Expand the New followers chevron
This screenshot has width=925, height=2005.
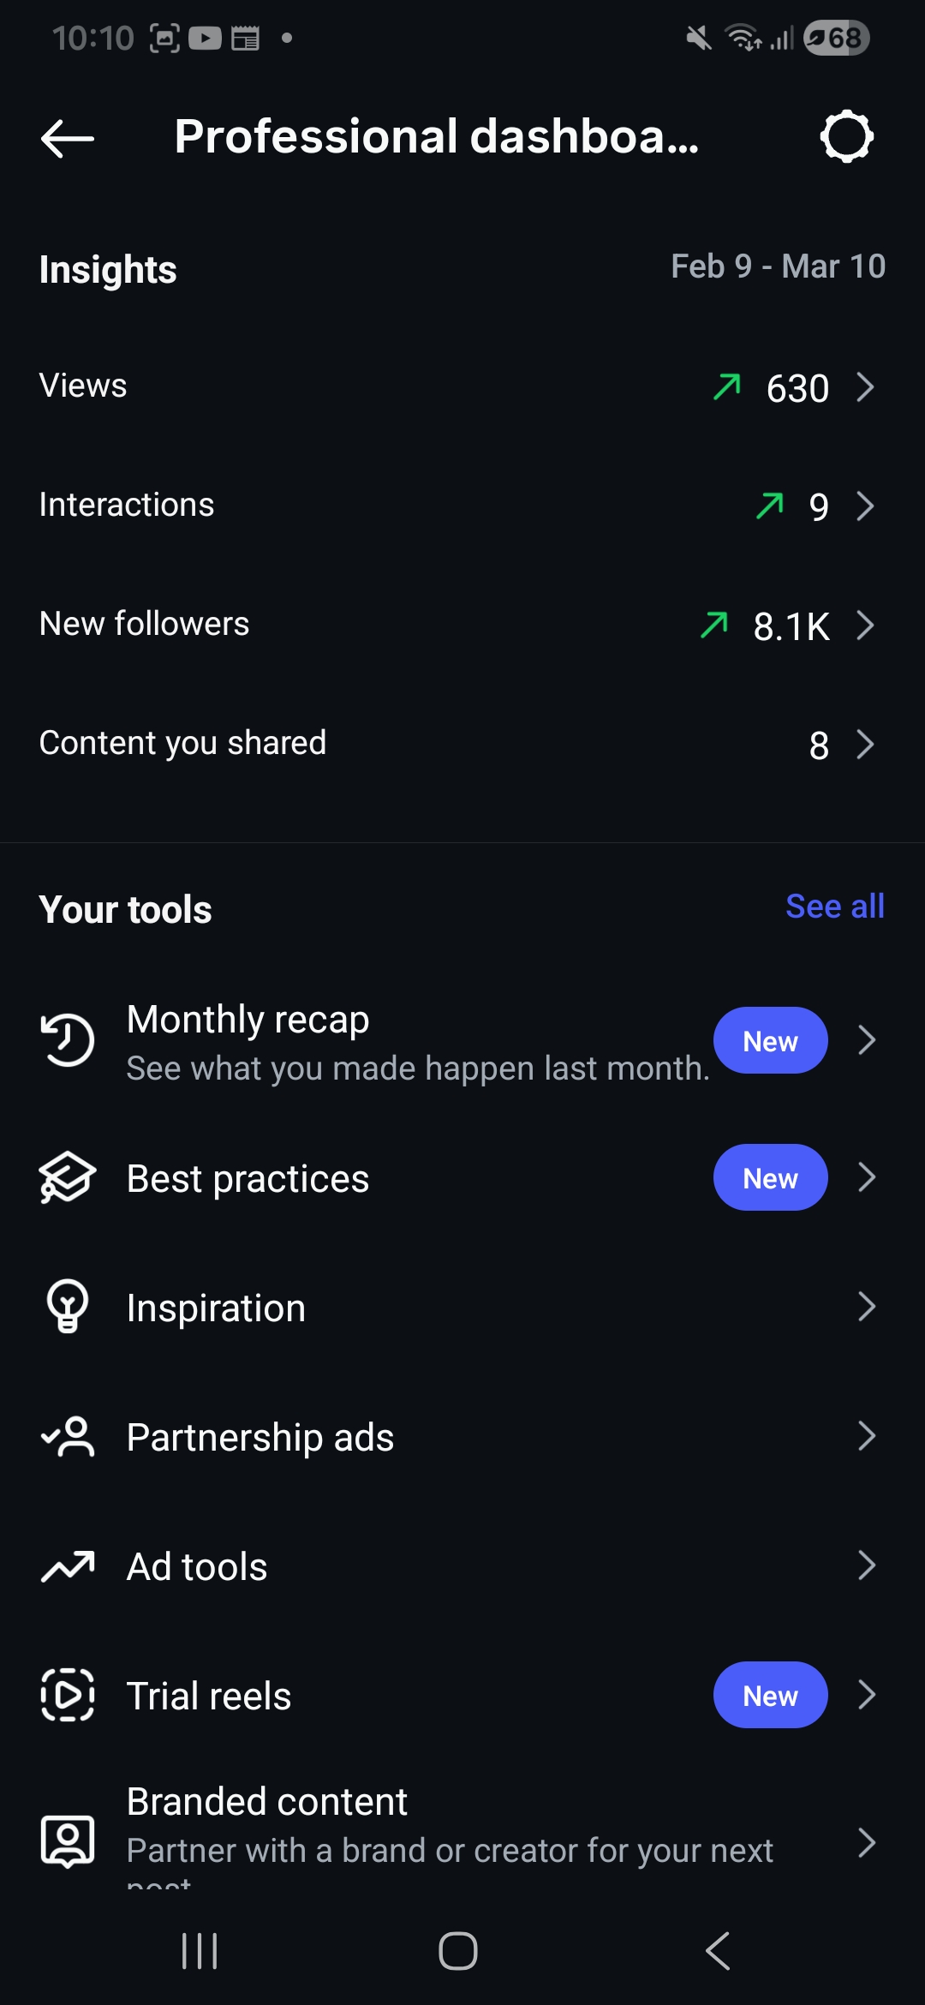point(865,625)
